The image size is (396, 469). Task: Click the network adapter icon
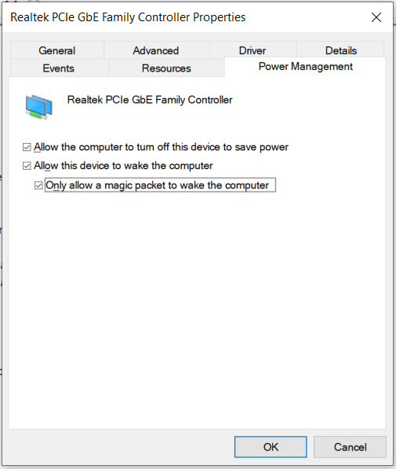click(x=39, y=107)
